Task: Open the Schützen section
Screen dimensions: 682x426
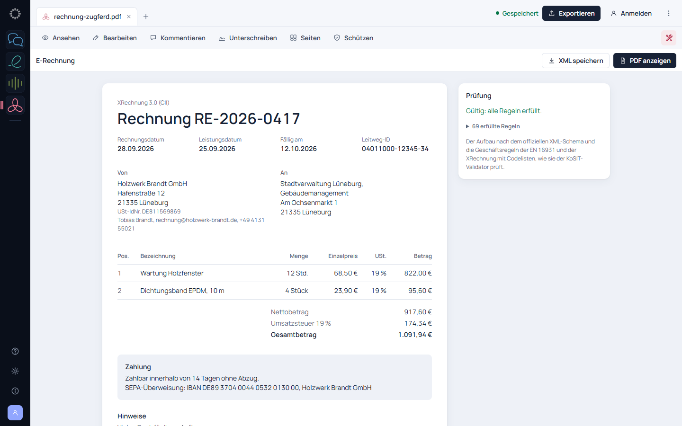Action: pyautogui.click(x=354, y=38)
